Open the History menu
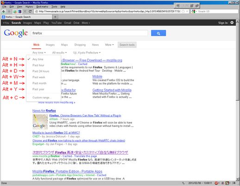Viewport: 240px width, 186px height. point(29,7)
